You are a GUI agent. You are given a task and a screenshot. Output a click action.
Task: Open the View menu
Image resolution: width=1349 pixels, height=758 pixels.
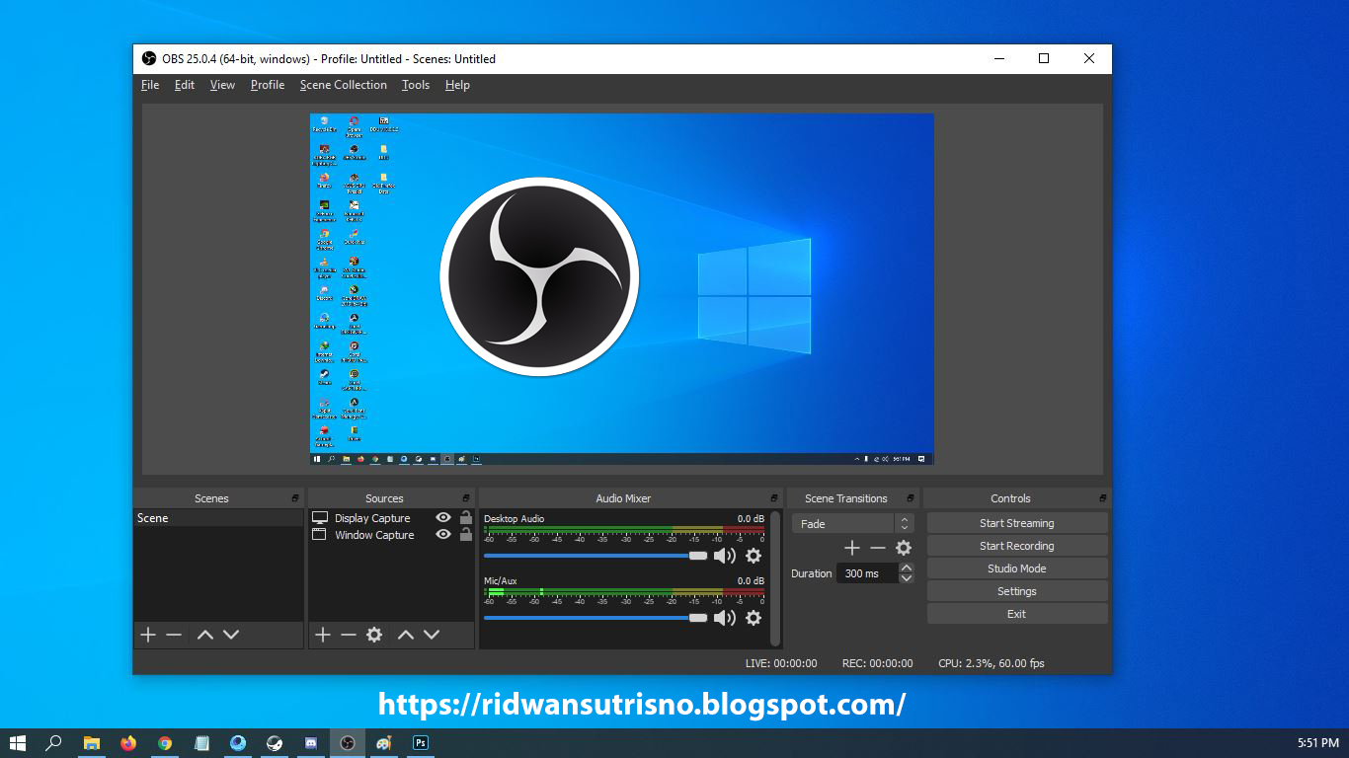click(222, 85)
